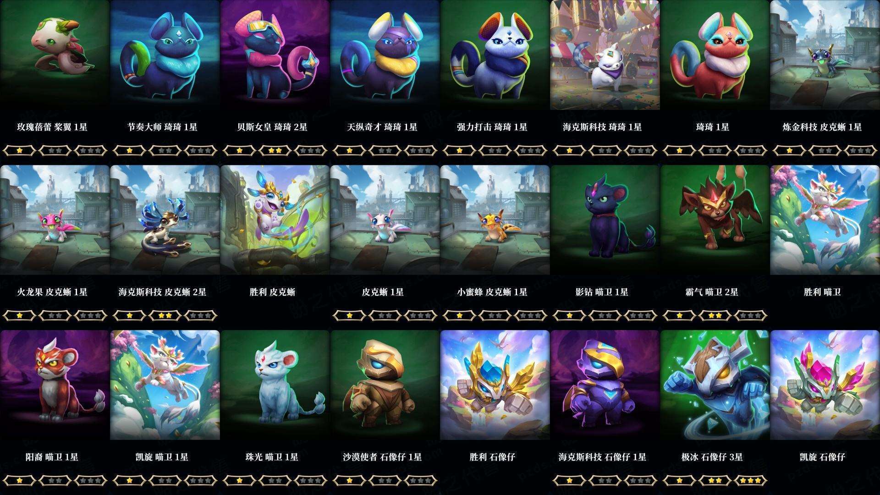Click two-star badge under 贝斯女皇 琦琦

point(275,150)
